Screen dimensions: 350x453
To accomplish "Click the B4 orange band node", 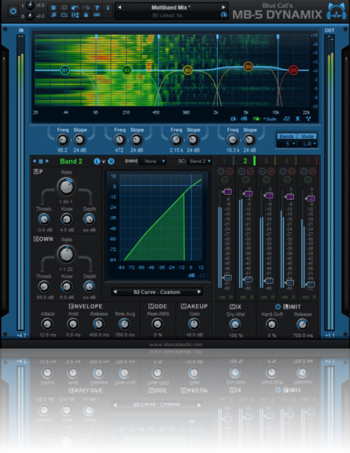I will pos(248,67).
